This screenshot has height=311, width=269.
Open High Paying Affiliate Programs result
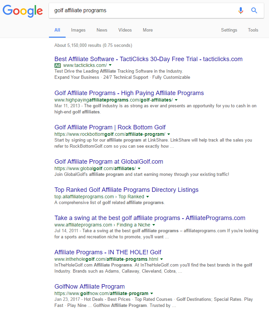click(129, 93)
